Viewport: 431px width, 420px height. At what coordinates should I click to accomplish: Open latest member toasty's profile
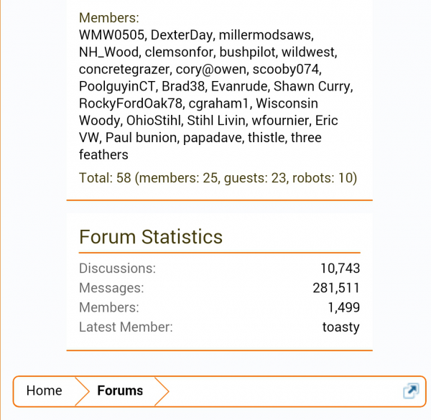(x=340, y=327)
